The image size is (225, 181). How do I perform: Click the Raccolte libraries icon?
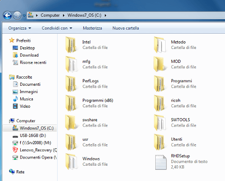click(12, 77)
